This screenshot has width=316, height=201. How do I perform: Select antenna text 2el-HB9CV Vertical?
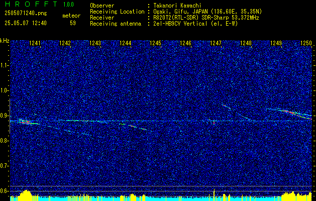180,24
